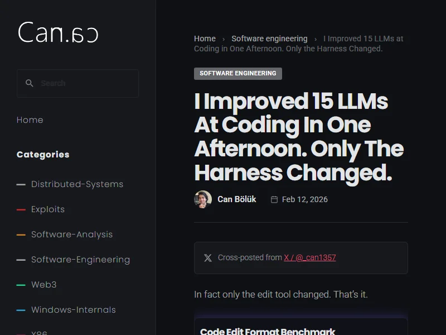Open the Distributed-Systems category
Image resolution: width=446 pixels, height=335 pixels.
(77, 184)
